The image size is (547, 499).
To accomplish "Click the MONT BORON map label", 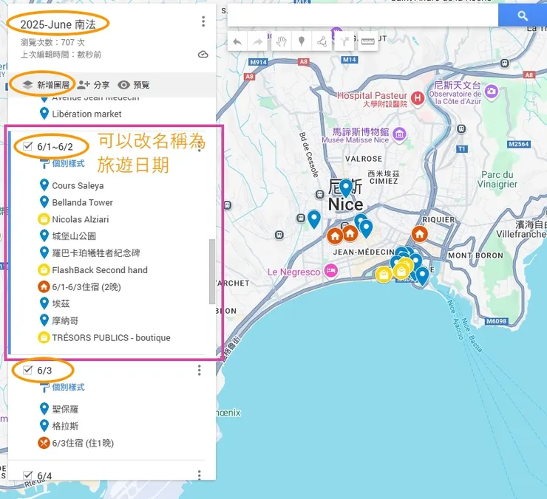I will (475, 255).
